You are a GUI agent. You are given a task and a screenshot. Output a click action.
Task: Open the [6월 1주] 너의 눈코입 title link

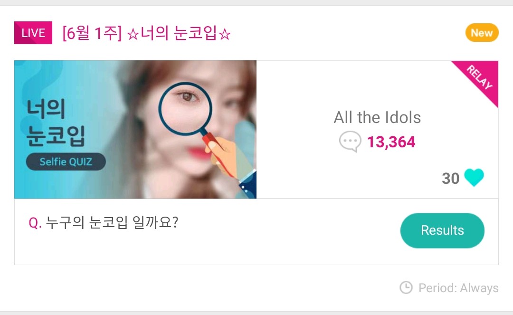(146, 34)
